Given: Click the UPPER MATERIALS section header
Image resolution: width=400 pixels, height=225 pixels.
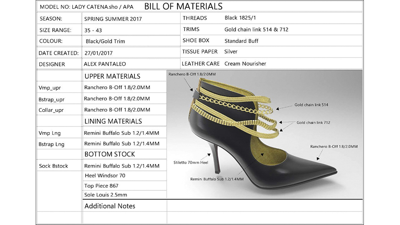Looking at the screenshot, I should click(x=112, y=76).
